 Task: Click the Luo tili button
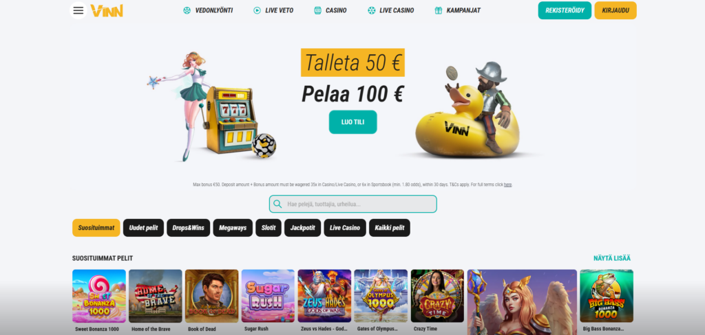pyautogui.click(x=353, y=122)
